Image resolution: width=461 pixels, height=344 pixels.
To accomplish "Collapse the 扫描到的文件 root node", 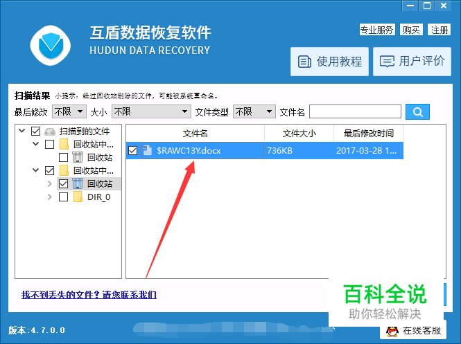I will [x=22, y=131].
